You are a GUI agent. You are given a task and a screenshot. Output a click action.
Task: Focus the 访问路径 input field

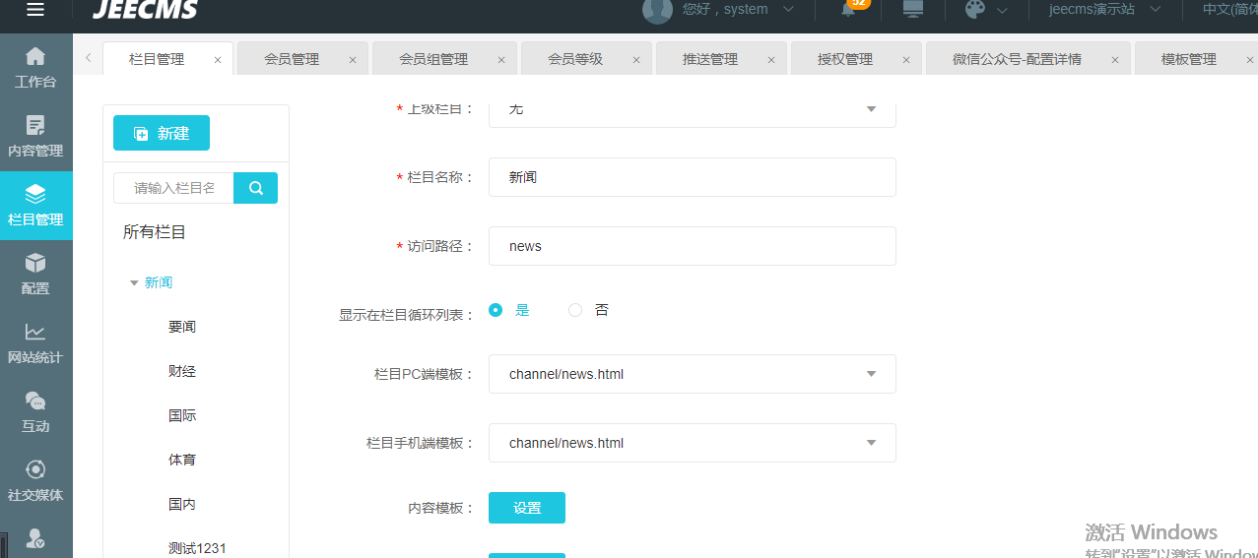(x=692, y=246)
